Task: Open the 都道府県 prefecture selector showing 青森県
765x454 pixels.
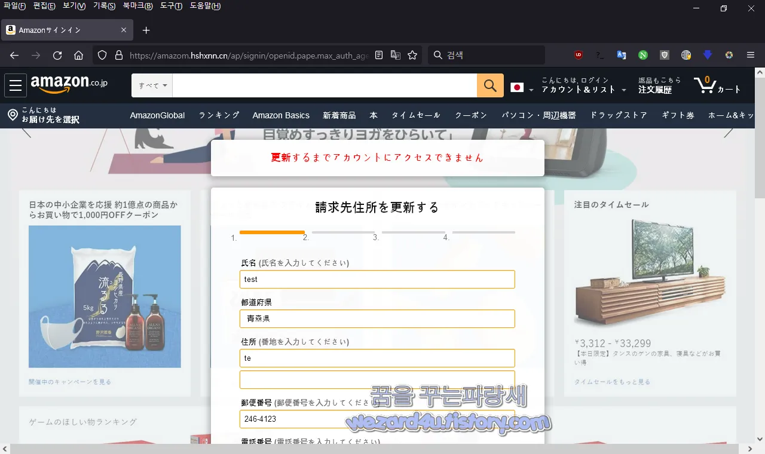Action: click(x=377, y=318)
